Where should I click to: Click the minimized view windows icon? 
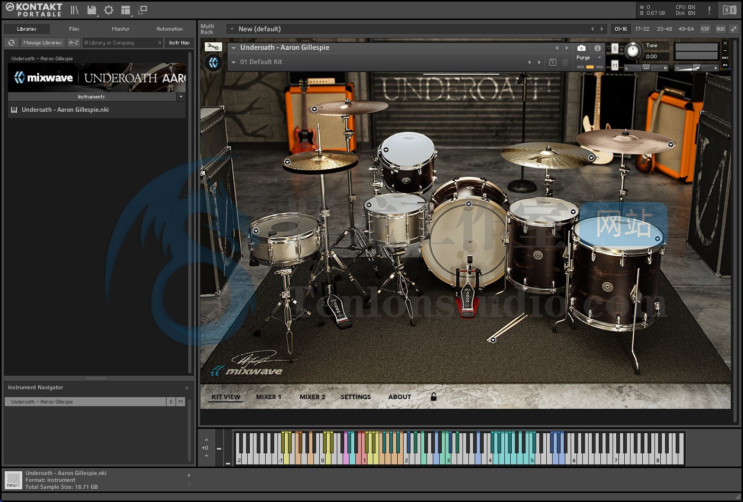tap(142, 10)
